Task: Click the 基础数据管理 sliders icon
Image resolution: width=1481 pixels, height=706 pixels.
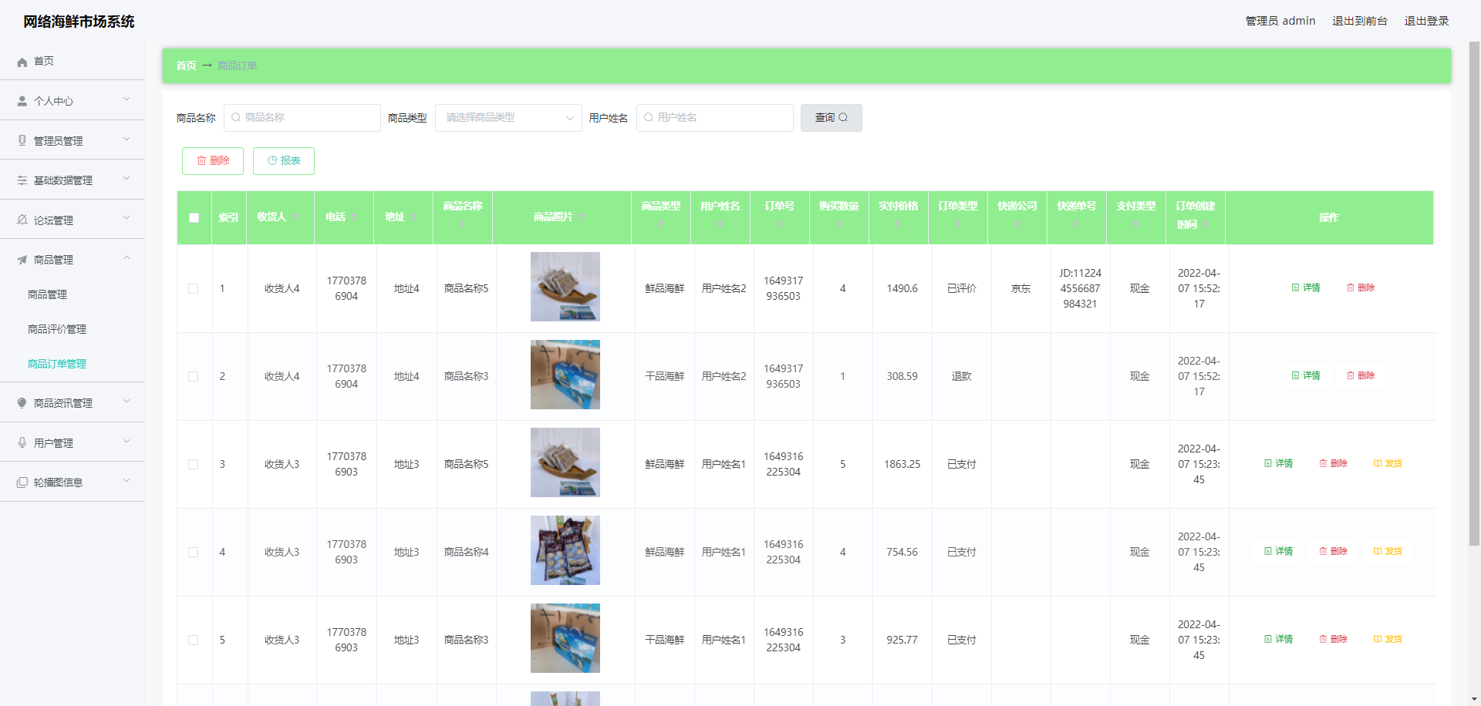Action: click(22, 180)
